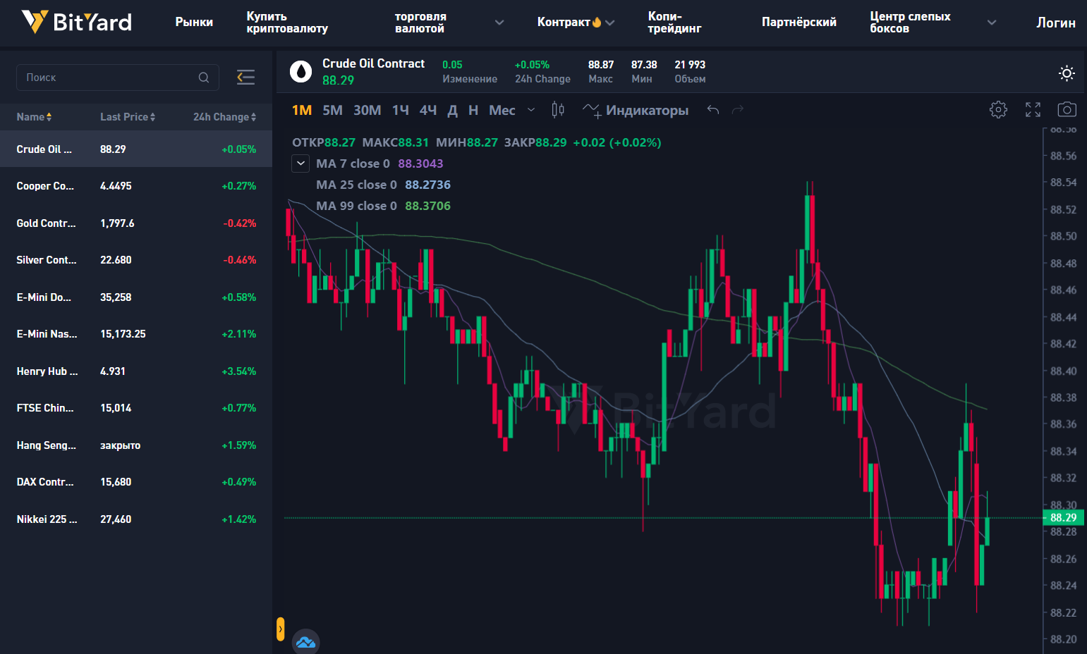
Task: Select the 5M timeframe
Action: point(332,110)
